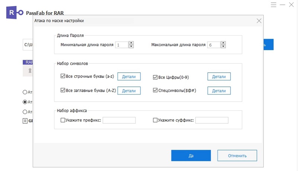Close the mask attack settings dialog
This screenshot has height=171, width=298.
click(x=259, y=21)
